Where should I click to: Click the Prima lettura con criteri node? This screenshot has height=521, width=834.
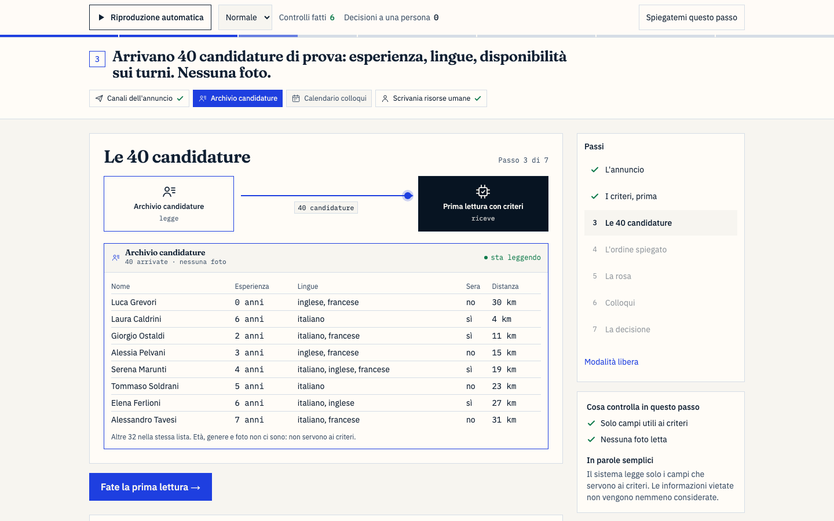click(483, 204)
